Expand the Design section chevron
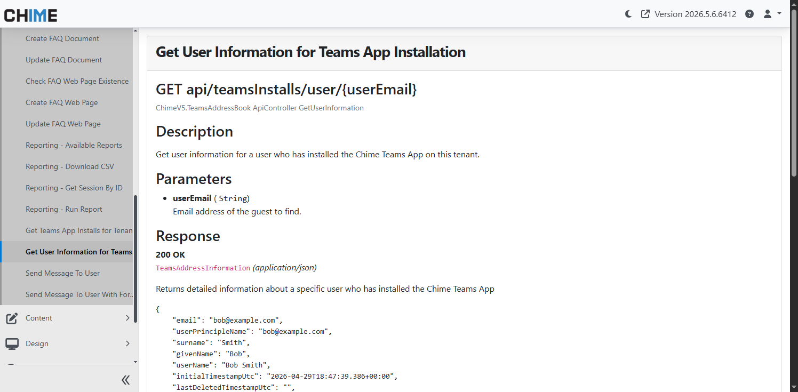The image size is (798, 392). (x=127, y=343)
